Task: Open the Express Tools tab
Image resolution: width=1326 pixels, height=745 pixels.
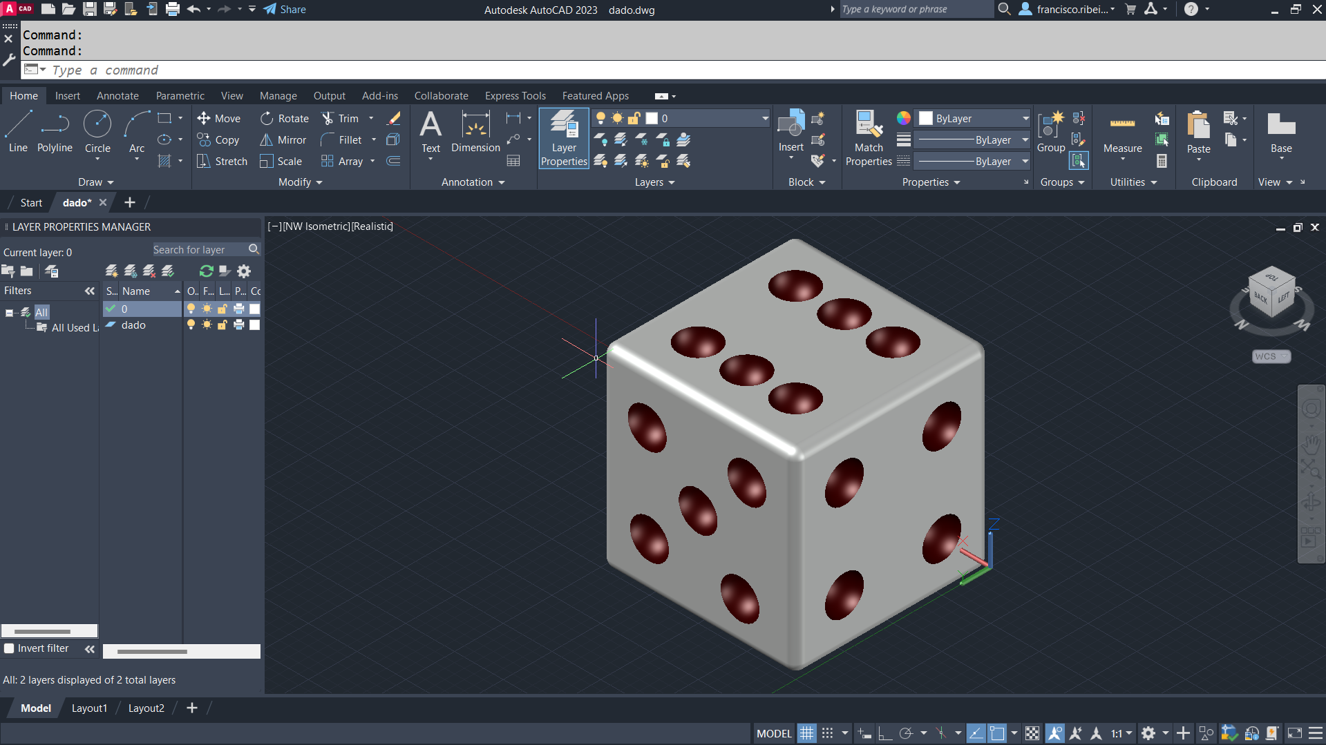Action: click(x=515, y=96)
